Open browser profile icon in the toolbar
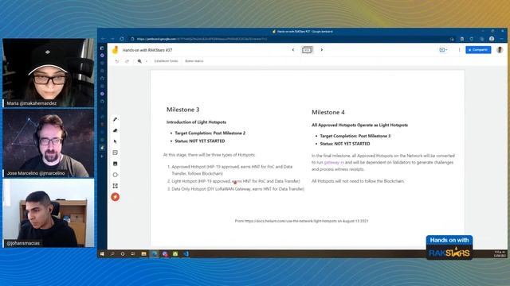The width and height of the screenshot is (510, 286). click(492, 39)
